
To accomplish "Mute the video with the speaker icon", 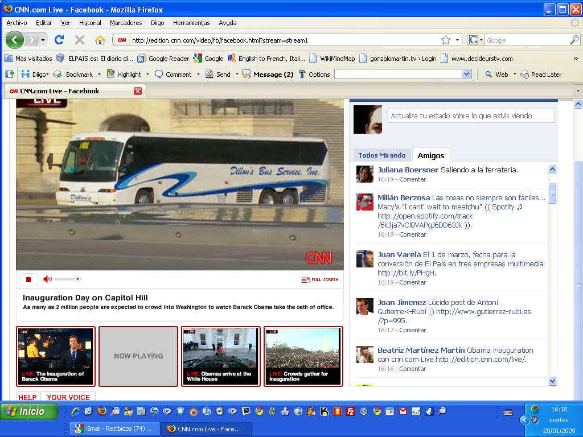I will 47,279.
